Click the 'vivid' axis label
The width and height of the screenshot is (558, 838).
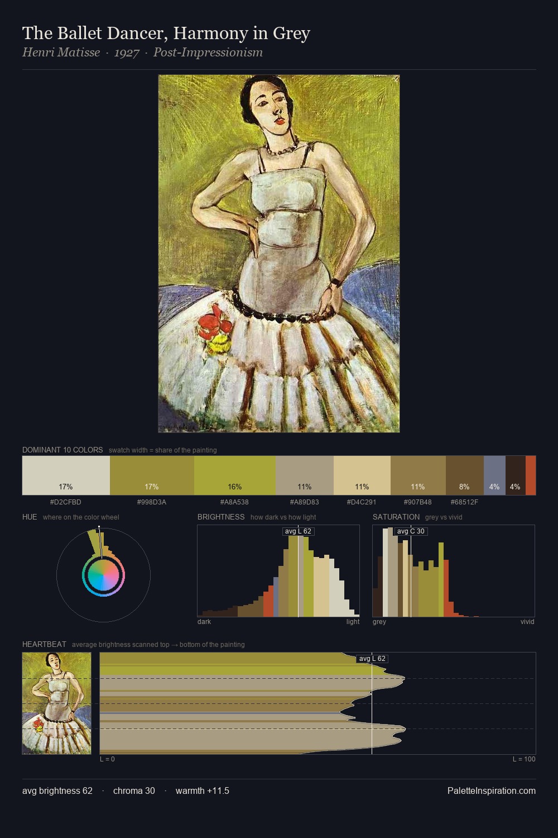(527, 622)
